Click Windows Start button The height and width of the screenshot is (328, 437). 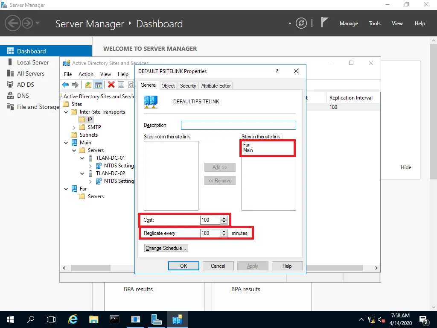pos(10,319)
